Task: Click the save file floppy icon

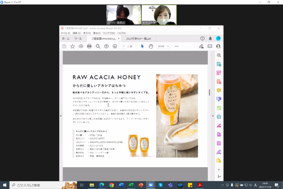Action: click(64, 46)
